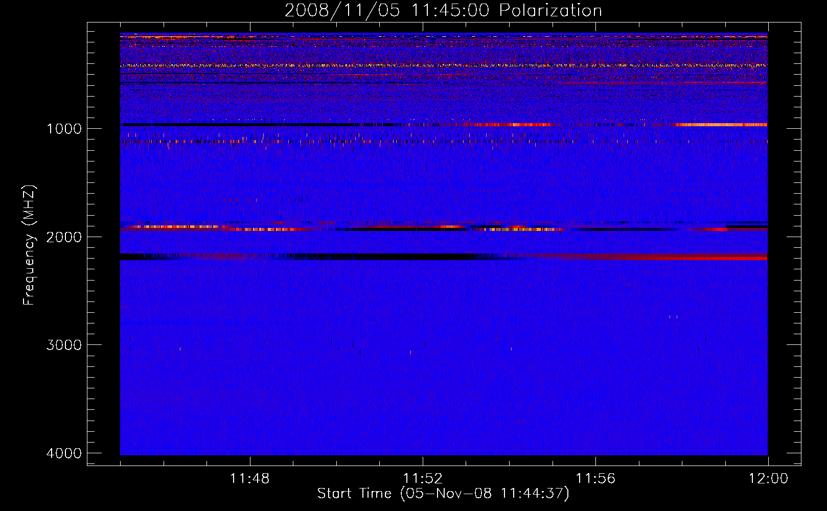The height and width of the screenshot is (511, 827).
Task: Click the 11:56 time tick label
Action: 595,479
